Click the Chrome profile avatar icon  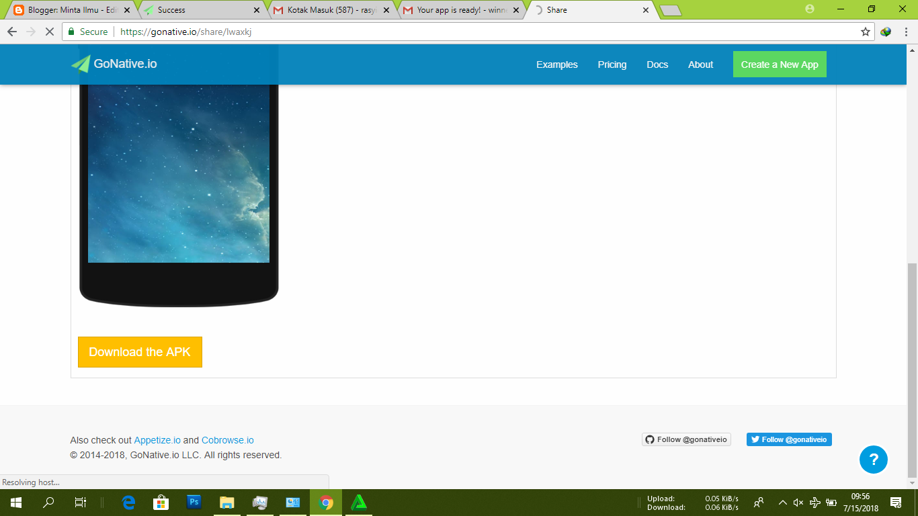pos(809,9)
